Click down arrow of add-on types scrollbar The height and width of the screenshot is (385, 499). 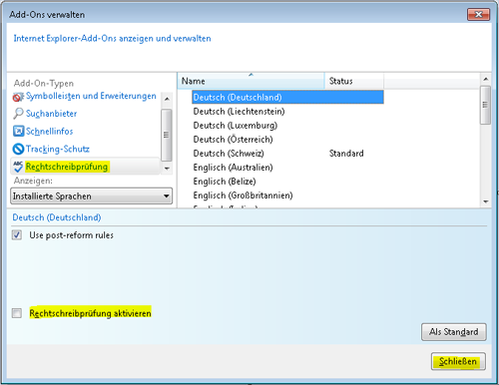(x=167, y=169)
